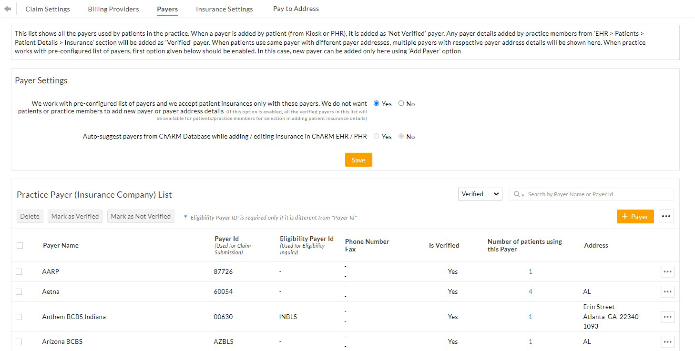Select Yes for pre-configured payers list
Image resolution: width=695 pixels, height=351 pixels.
point(377,103)
